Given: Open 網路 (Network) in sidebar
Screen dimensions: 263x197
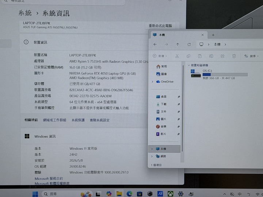Looking at the screenshot, I should pos(161,156).
